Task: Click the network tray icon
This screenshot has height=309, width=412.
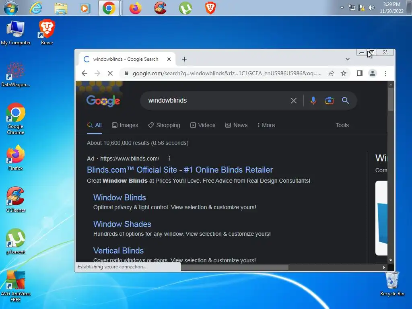Action: (x=352, y=8)
